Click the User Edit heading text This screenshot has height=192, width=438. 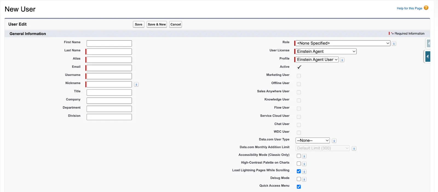tap(17, 24)
